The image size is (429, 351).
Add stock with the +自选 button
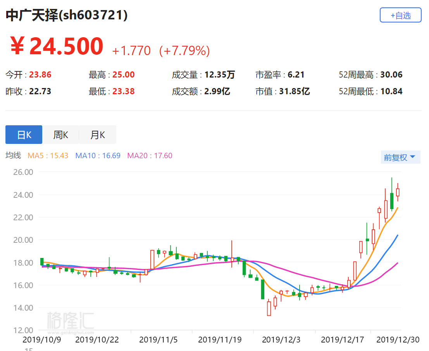click(x=400, y=15)
